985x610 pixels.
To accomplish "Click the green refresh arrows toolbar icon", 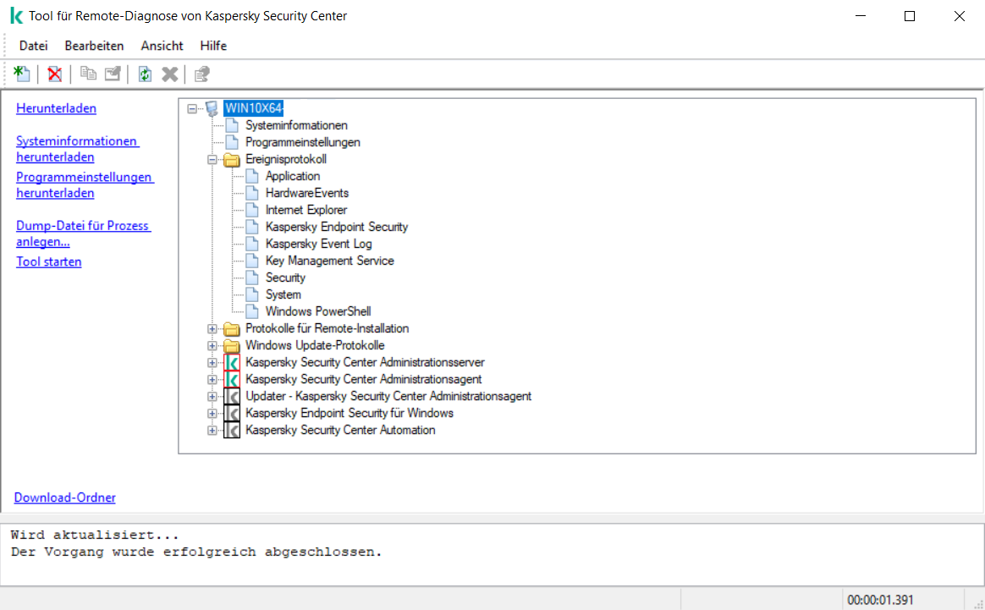I will pos(145,74).
